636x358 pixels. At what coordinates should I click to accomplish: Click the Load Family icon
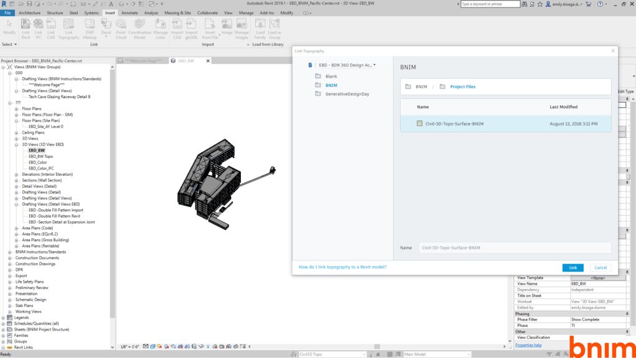260,27
